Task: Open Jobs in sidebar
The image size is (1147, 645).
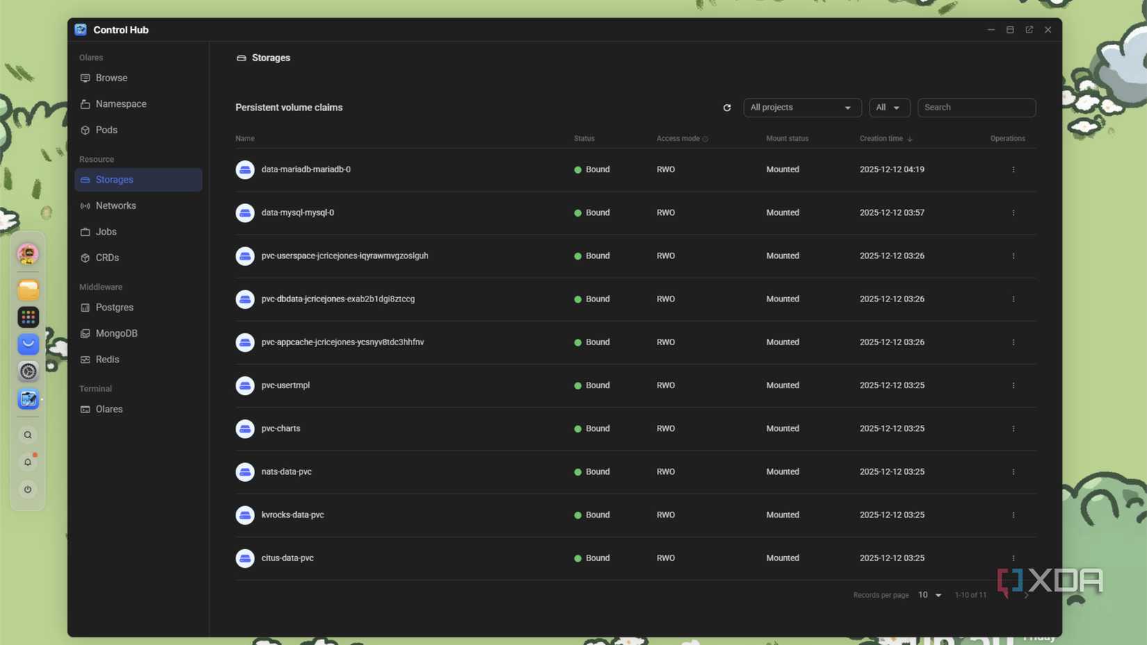Action: (x=138, y=232)
